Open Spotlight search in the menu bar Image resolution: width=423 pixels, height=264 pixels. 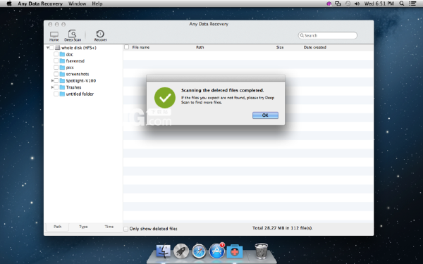[x=401, y=4]
